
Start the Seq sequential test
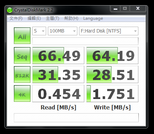click(x=22, y=55)
